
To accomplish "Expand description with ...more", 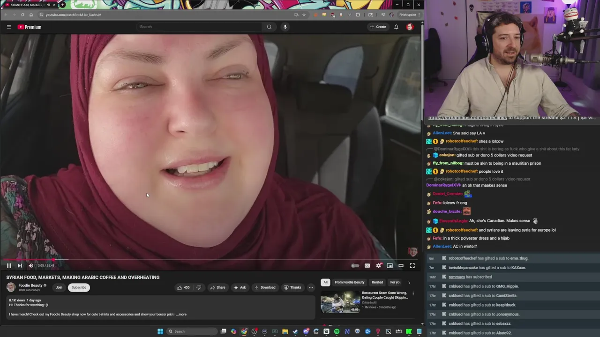I will [181, 314].
